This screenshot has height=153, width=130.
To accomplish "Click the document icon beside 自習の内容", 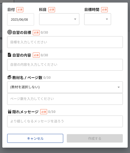I will tap(9, 55).
